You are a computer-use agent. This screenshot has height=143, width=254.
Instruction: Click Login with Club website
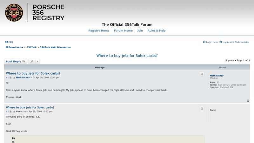pyautogui.click(x=234, y=42)
